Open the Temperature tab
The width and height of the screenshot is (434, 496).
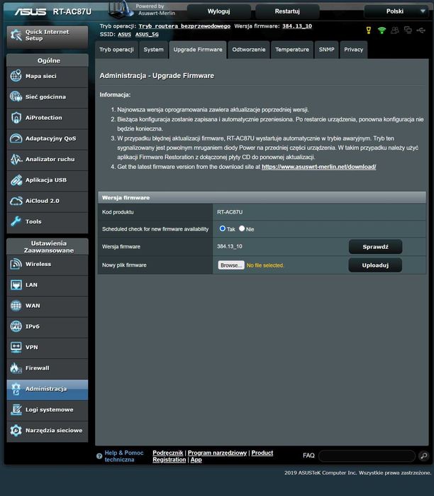(292, 50)
